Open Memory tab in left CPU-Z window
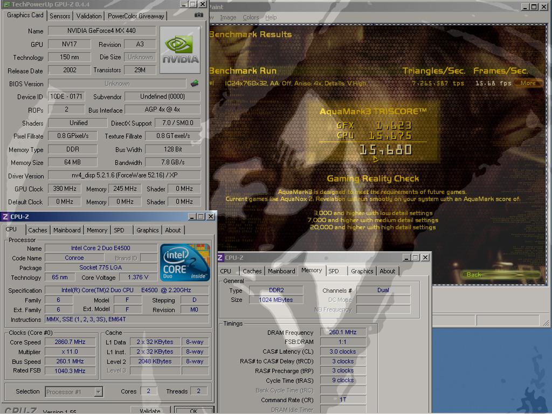Screen dimensions: 552x414 97,230
